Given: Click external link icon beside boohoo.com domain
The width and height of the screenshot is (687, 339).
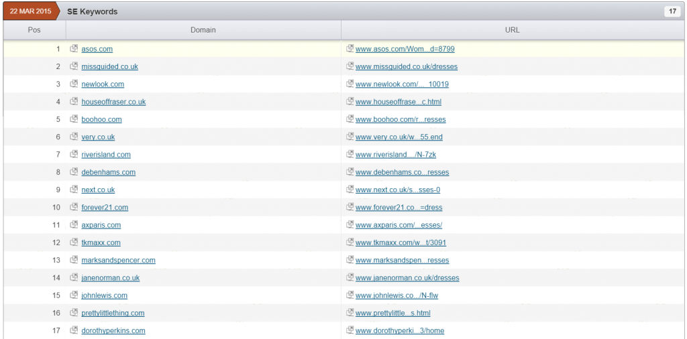Looking at the screenshot, I should coord(75,119).
